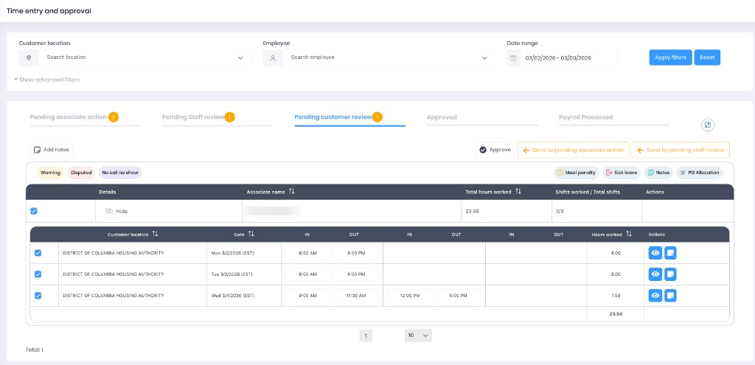The height and width of the screenshot is (365, 755).
Task: Open note icon for the Mon 3/2/2026 shift
Action: tap(670, 253)
